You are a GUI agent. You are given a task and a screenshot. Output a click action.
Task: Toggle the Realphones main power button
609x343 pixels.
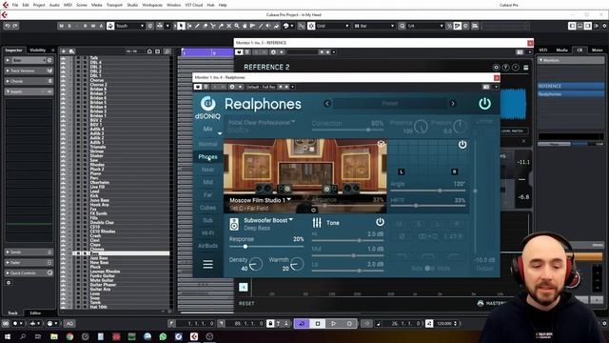click(x=484, y=104)
